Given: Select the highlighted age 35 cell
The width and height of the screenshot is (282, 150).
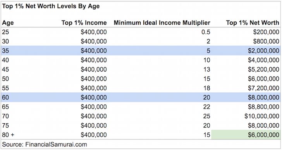Looking at the screenshot, I should coord(5,51).
